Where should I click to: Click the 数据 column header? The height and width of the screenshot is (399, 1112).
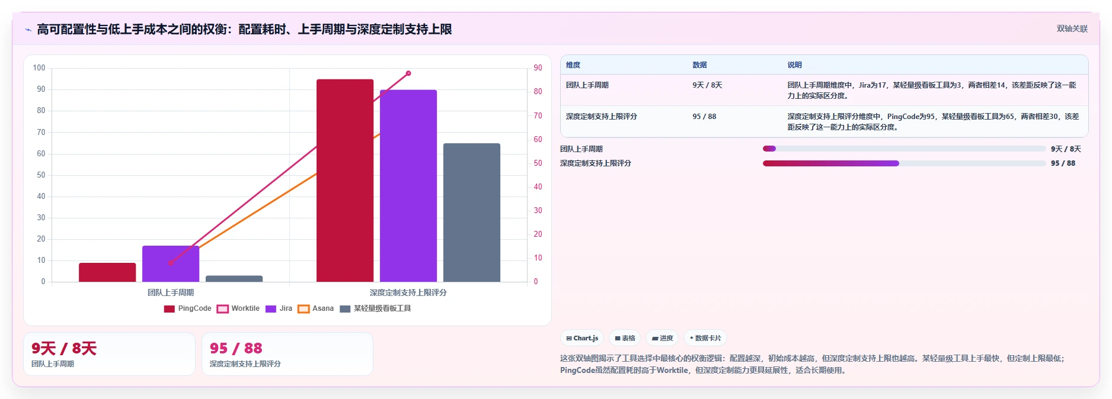point(700,65)
